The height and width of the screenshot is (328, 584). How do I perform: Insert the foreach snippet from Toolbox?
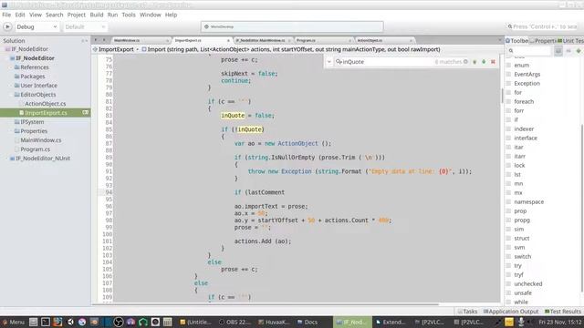pyautogui.click(x=524, y=101)
